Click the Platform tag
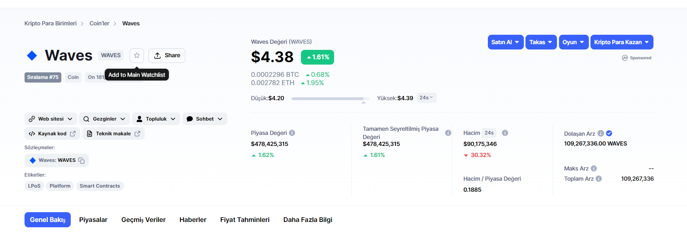The image size is (687, 233). 60,186
